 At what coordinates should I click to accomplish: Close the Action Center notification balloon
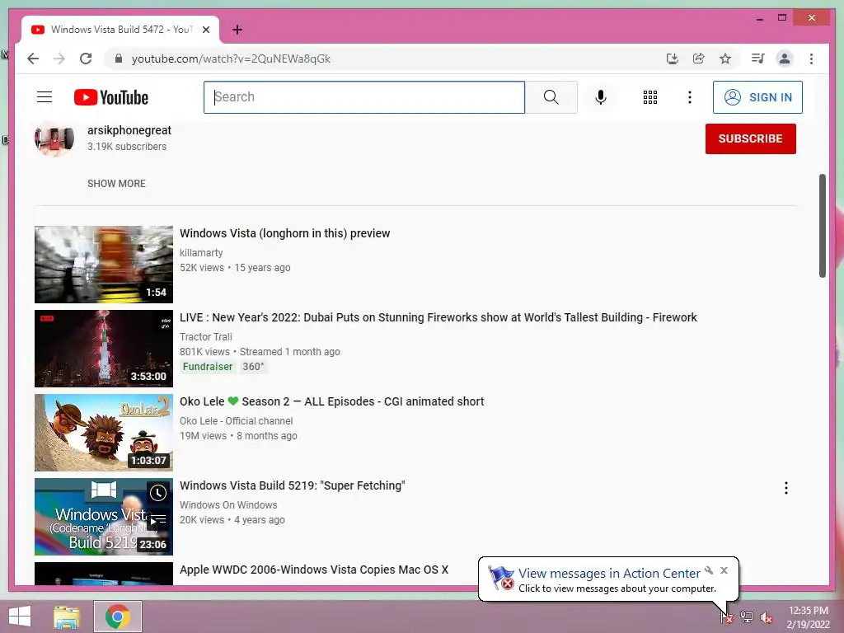[724, 570]
